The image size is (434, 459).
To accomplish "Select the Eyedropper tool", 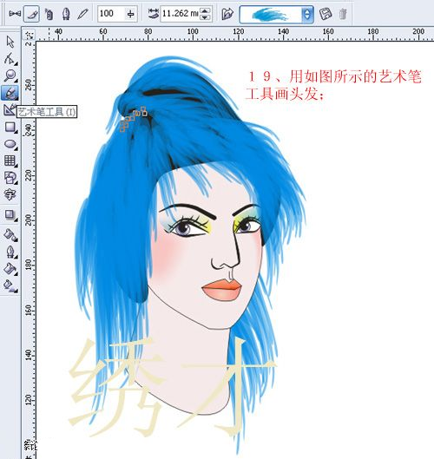I will pos(10,234).
